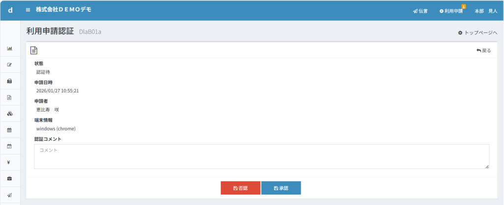Click the calendar-check icon in sidebar
Screen dimensions: 504x205
click(x=9, y=146)
